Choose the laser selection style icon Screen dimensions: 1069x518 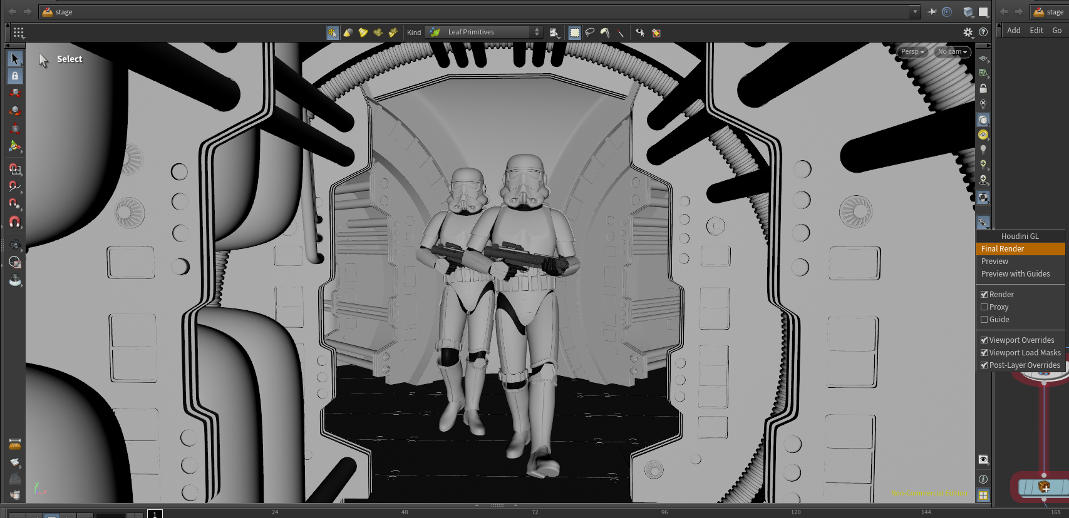click(x=620, y=33)
